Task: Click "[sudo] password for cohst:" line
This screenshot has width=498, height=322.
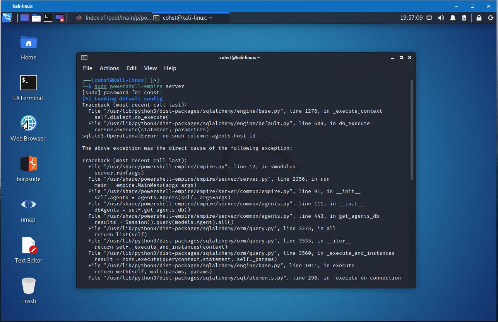Action: (122, 92)
